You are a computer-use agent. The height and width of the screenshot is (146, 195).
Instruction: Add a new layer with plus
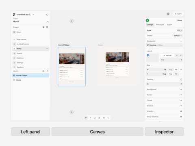pyautogui.click(x=47, y=71)
